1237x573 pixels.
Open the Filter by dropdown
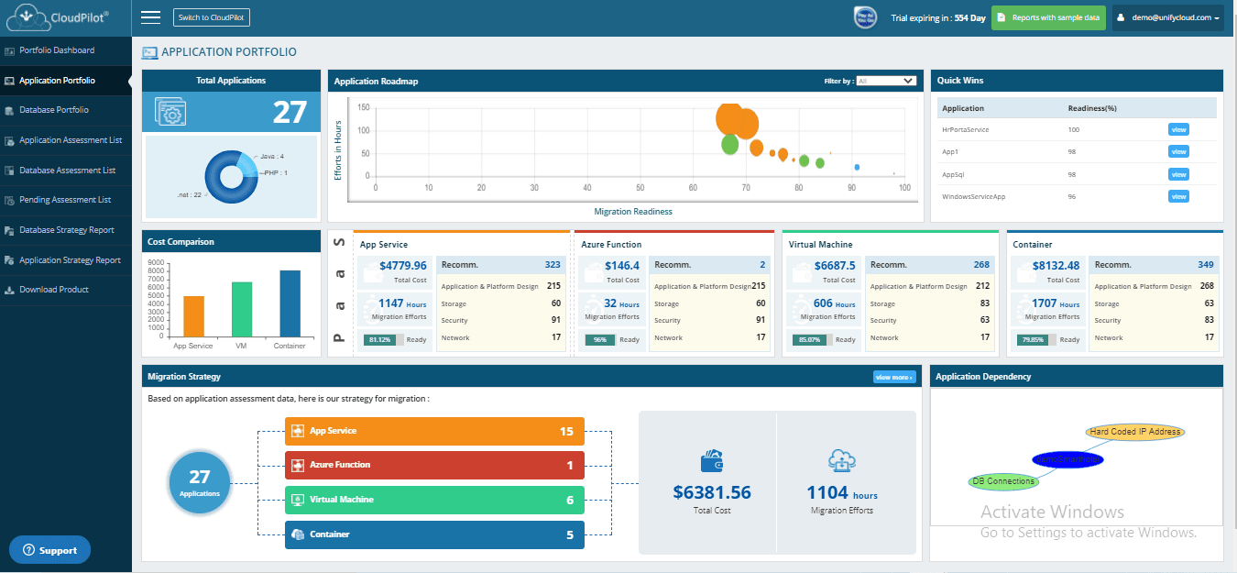[886, 81]
